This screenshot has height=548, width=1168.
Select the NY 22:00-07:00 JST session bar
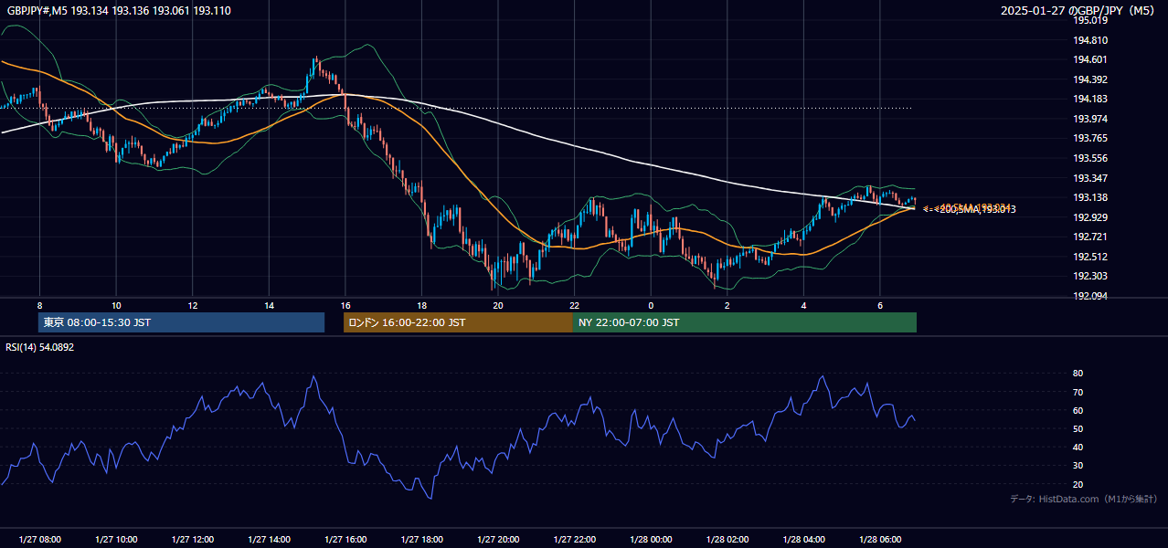[x=745, y=322]
